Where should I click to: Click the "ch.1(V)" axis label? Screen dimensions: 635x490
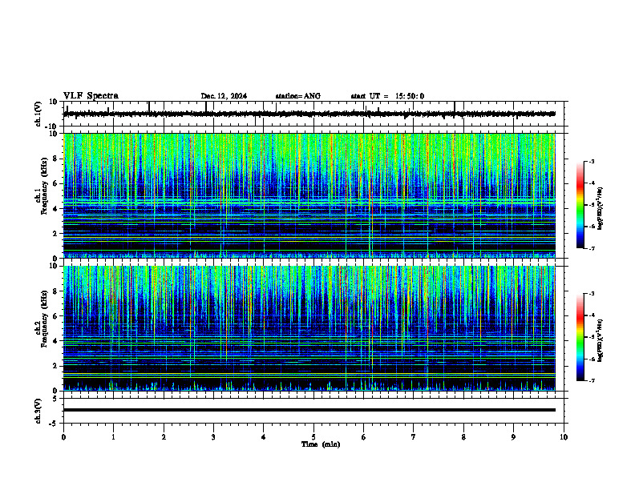pos(38,114)
